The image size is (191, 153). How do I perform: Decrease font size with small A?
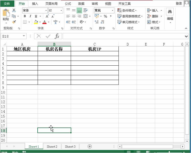[x=53, y=16]
